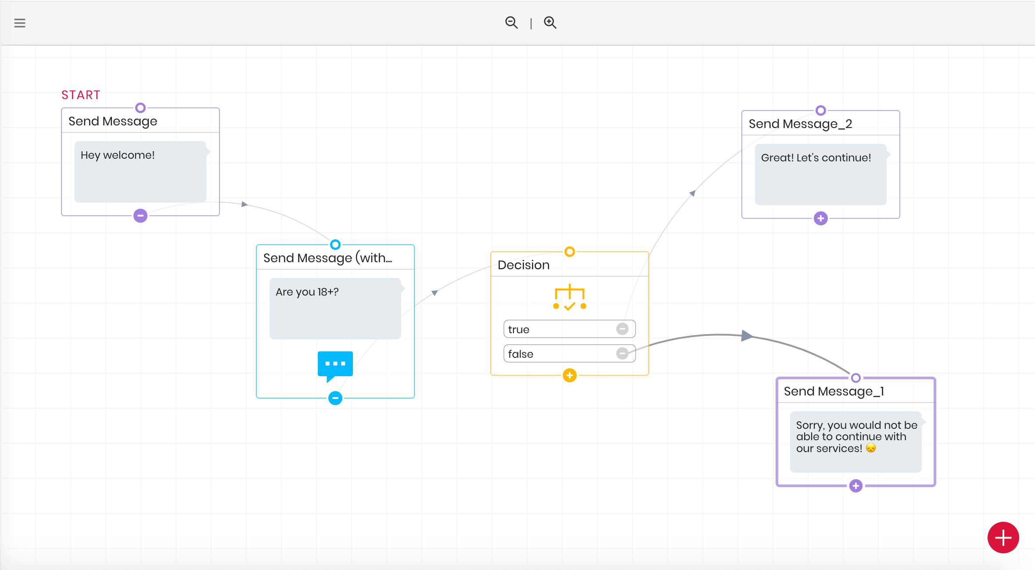
Task: Click the START label
Action: (x=81, y=95)
